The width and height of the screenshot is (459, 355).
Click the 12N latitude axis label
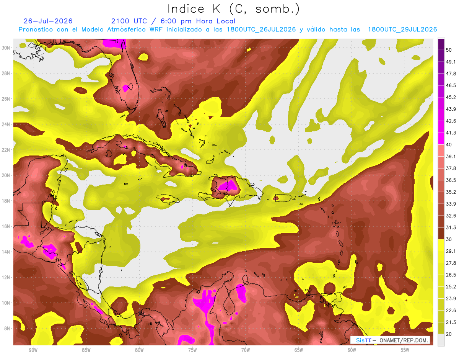6,277
